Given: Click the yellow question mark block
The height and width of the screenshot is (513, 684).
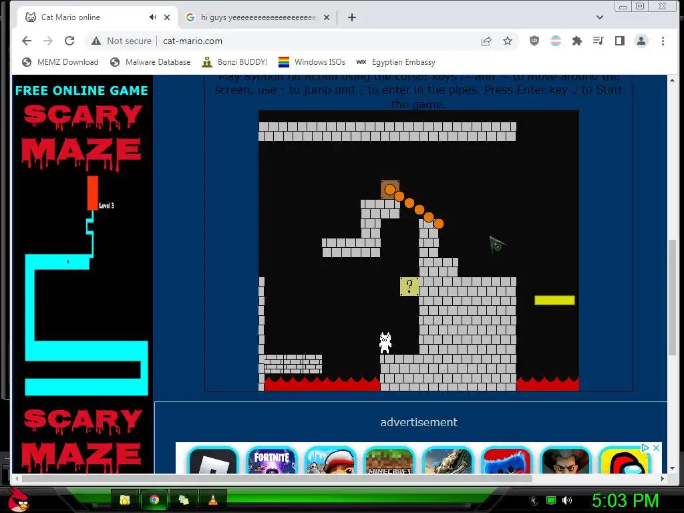Looking at the screenshot, I should 409,287.
